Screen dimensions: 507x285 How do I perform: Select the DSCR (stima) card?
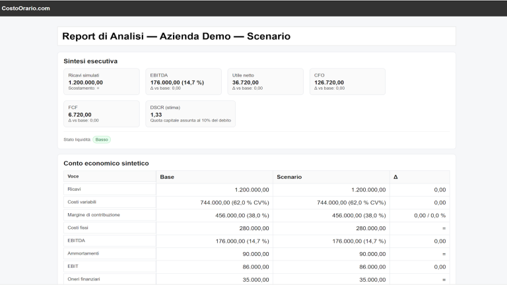pos(190,113)
